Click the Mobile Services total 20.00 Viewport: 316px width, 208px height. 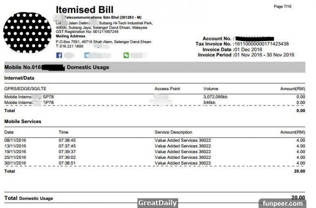point(299,170)
